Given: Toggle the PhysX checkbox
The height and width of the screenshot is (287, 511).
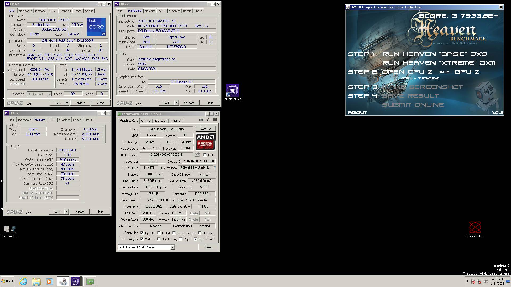Looking at the screenshot, I should click(180, 239).
